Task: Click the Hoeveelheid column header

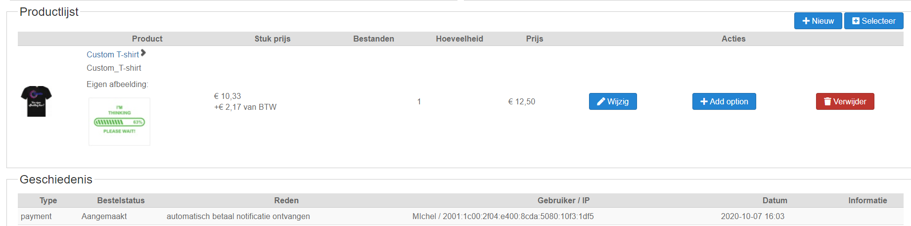Action: point(459,39)
